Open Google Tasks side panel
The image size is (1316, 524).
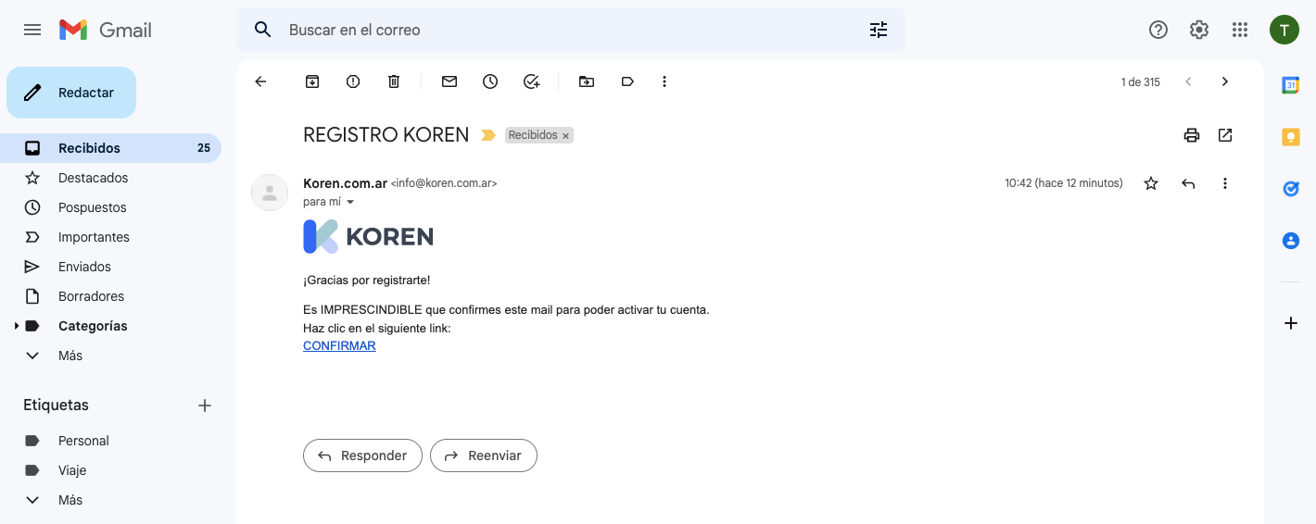pos(1291,189)
